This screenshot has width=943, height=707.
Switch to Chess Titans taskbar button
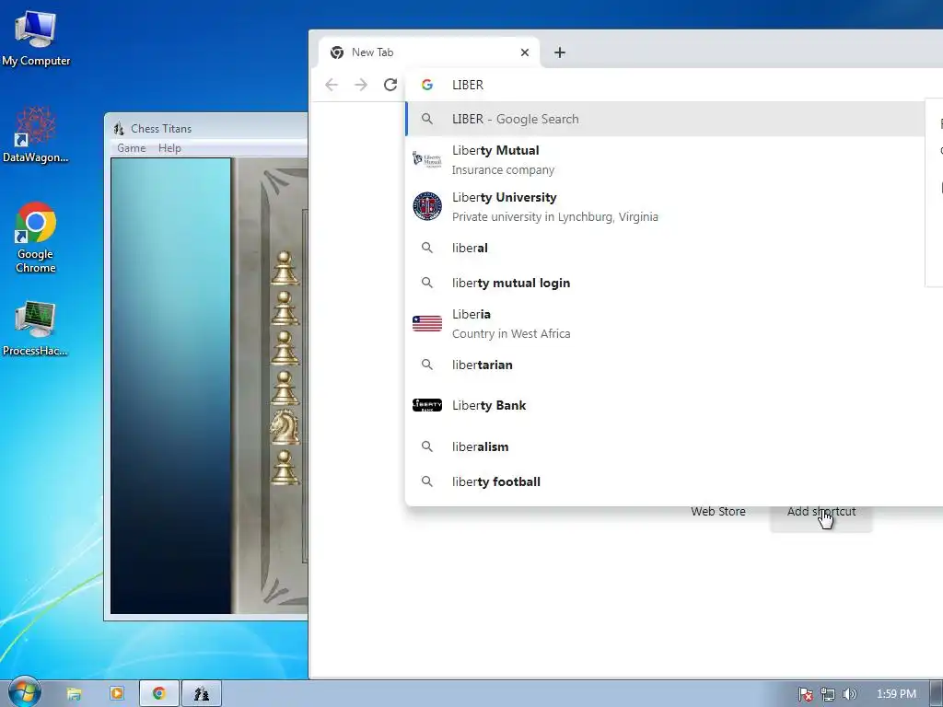pyautogui.click(x=202, y=694)
